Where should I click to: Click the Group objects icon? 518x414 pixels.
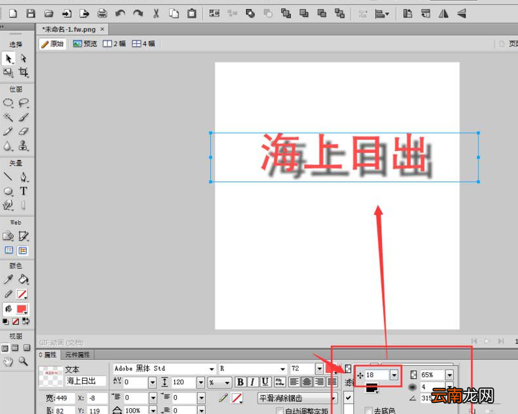click(x=214, y=14)
